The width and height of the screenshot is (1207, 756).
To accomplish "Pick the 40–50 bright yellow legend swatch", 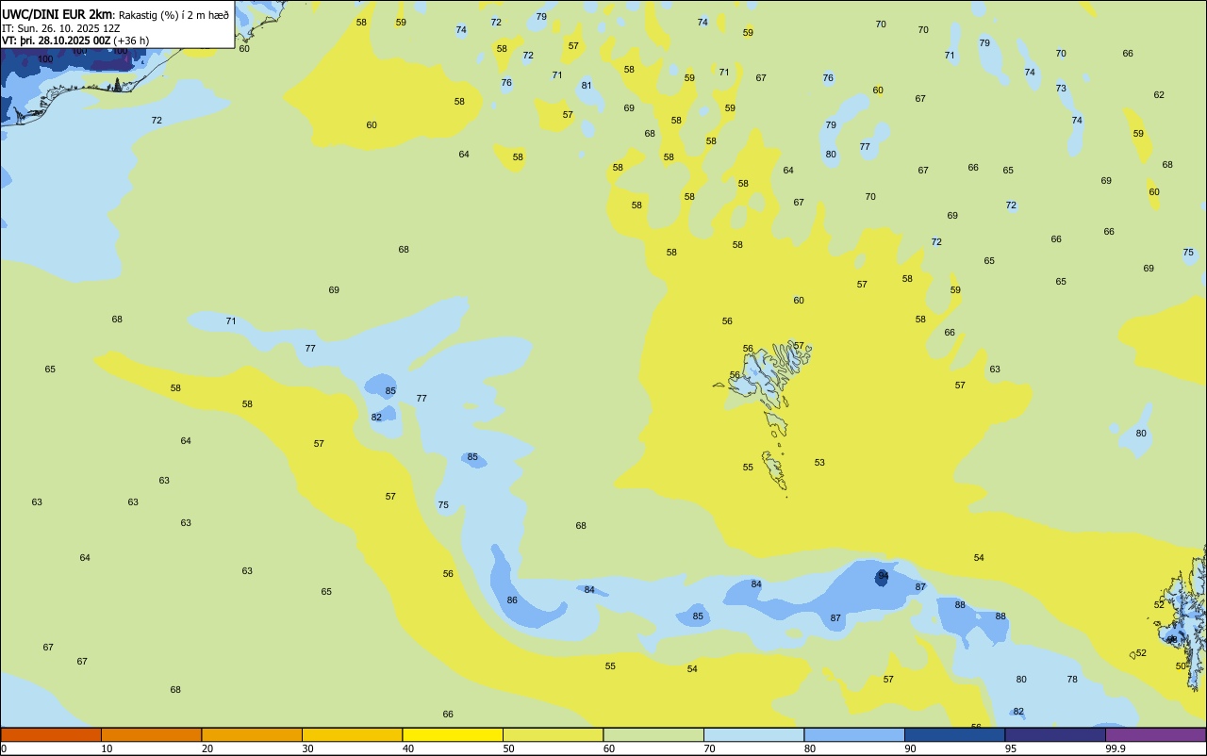I will [453, 734].
